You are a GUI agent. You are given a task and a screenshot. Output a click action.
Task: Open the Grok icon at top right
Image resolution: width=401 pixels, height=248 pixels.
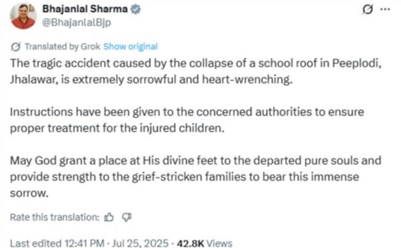click(x=368, y=9)
